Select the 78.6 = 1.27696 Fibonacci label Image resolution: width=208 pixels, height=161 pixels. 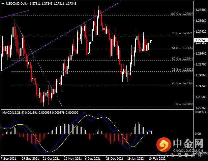181,33
